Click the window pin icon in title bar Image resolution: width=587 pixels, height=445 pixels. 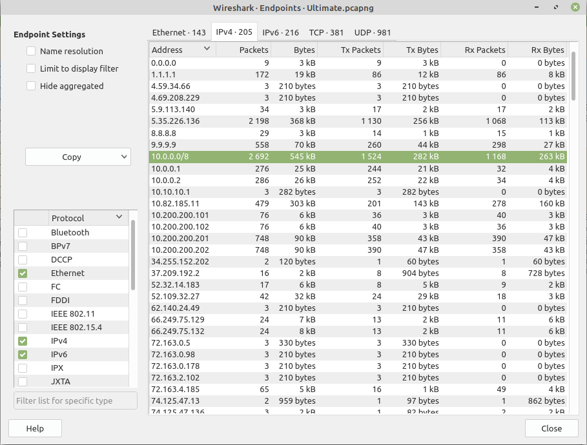coord(556,7)
